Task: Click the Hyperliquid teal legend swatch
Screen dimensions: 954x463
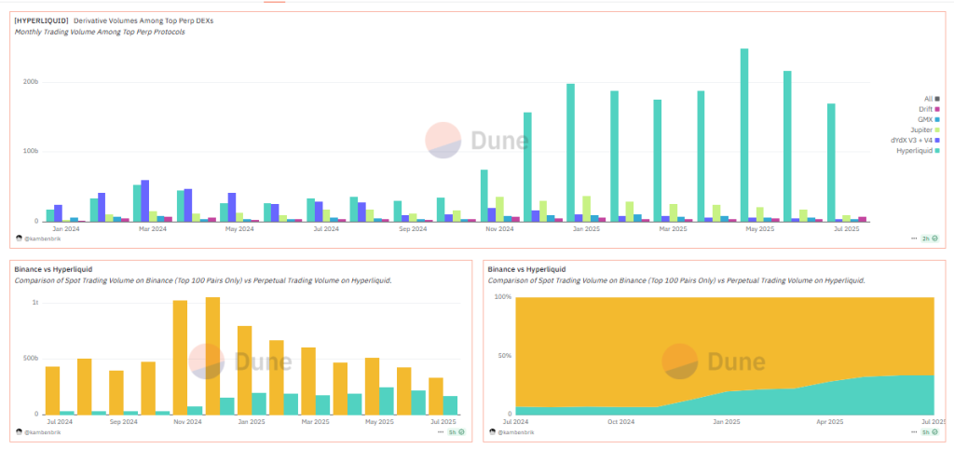Action: pos(937,150)
